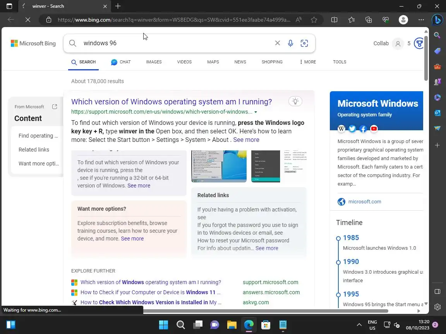Screen dimensions: 446x334
Task: Open the Widgets button on the taskbar
Action: [x=11, y=325]
